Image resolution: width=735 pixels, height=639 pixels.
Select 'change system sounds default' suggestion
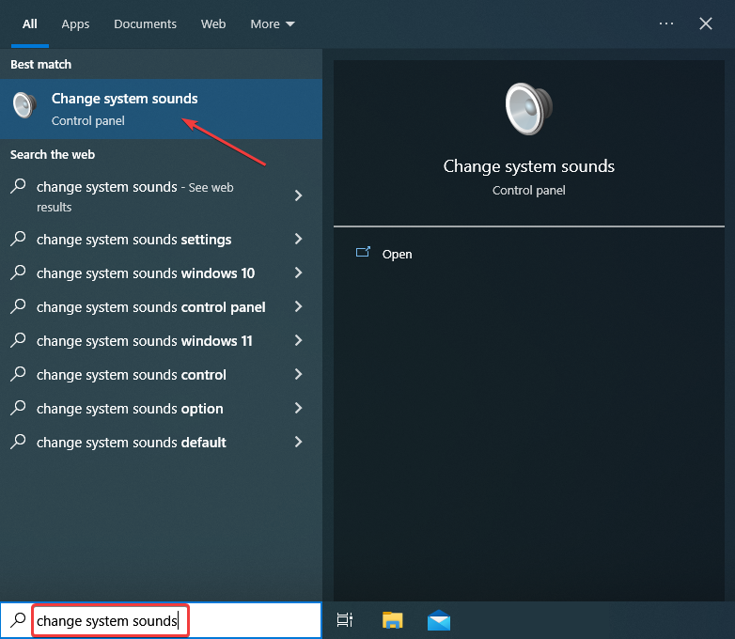[161, 443]
